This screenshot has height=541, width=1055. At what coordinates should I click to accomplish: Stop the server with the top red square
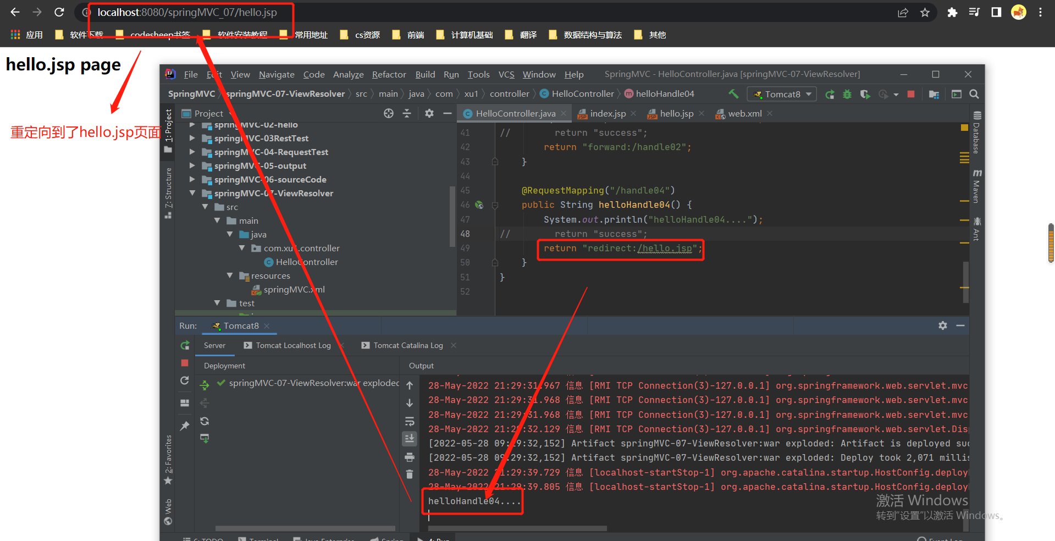click(911, 94)
